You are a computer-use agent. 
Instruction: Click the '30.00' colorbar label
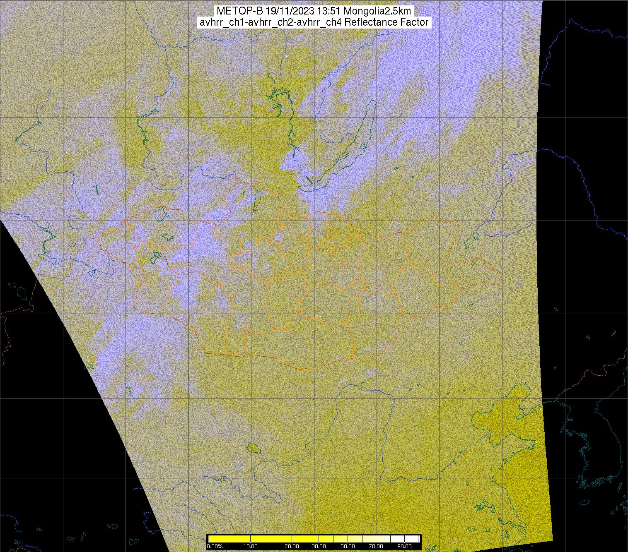[319, 546]
